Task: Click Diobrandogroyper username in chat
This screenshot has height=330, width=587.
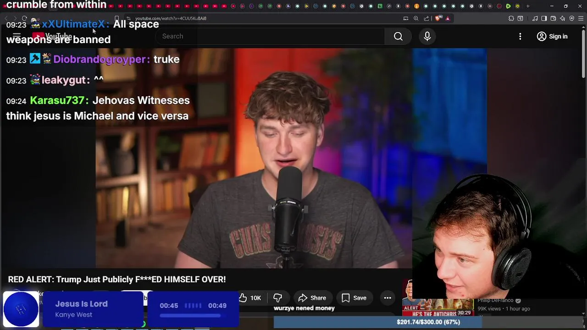Action: 100,59
